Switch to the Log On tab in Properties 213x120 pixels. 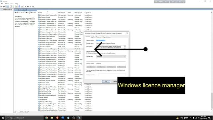click(93, 37)
